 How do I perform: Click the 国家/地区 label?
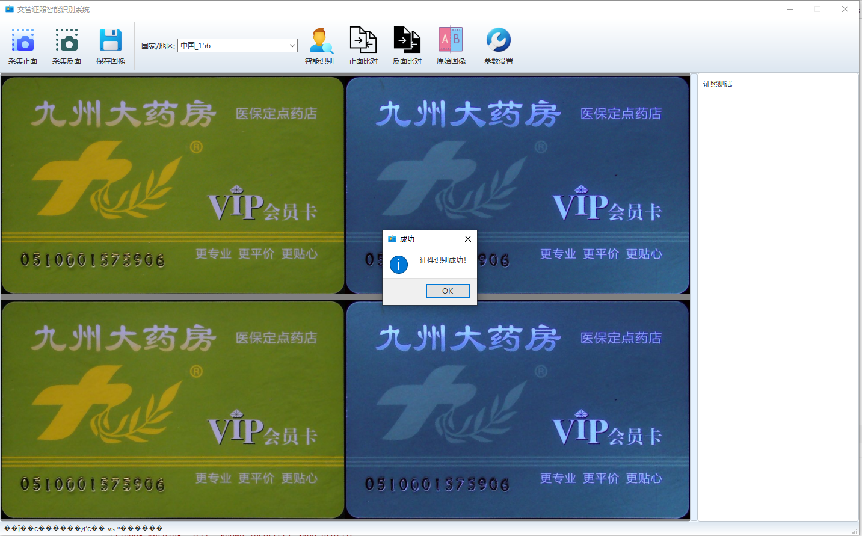coord(158,46)
